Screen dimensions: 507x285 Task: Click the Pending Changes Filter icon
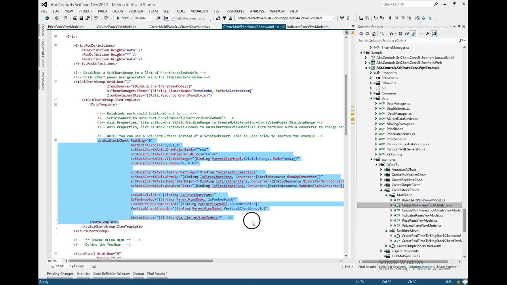coord(391,34)
